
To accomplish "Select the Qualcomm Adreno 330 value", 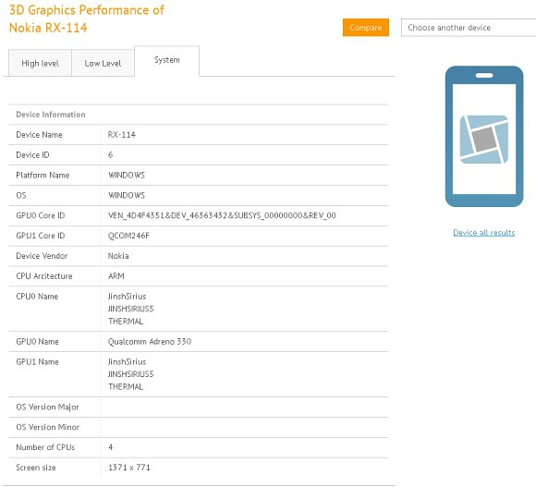I will (x=150, y=341).
